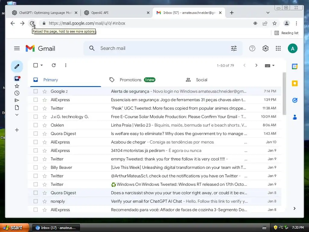Open Gmail Settings gear

[x=266, y=48]
